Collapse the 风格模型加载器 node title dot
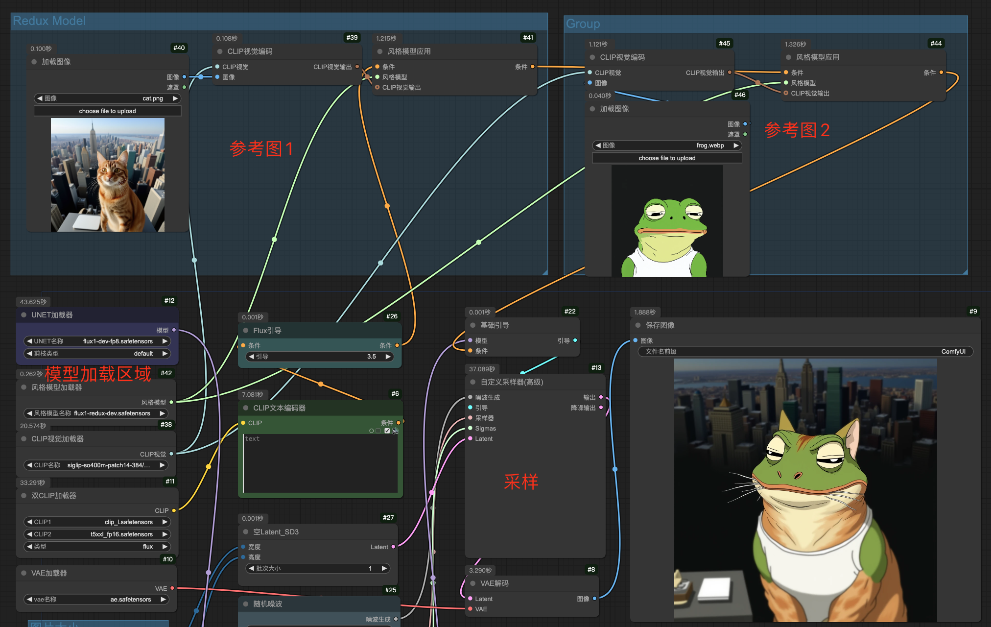This screenshot has height=627, width=991. coord(23,387)
